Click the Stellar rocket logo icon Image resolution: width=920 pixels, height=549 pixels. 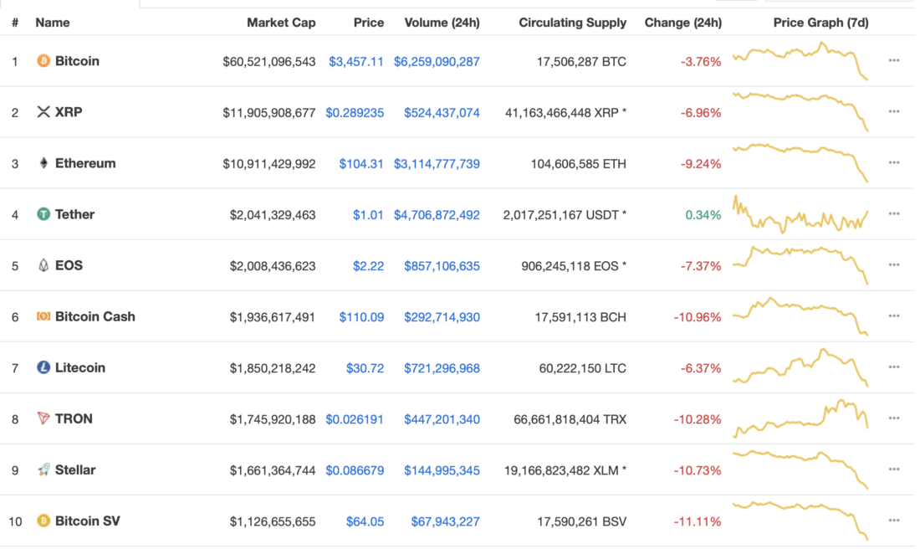[43, 469]
